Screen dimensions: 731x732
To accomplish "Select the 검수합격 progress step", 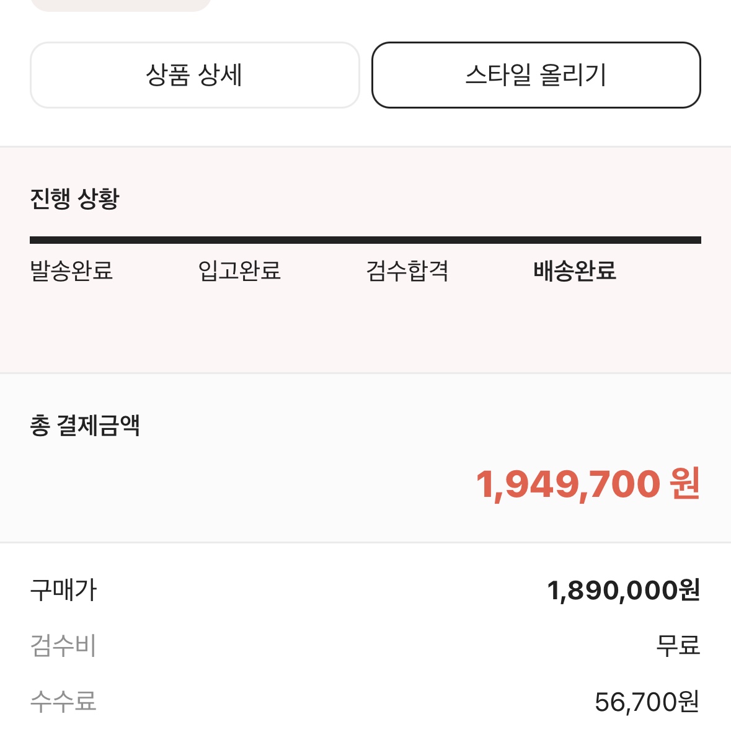I will coord(407,270).
